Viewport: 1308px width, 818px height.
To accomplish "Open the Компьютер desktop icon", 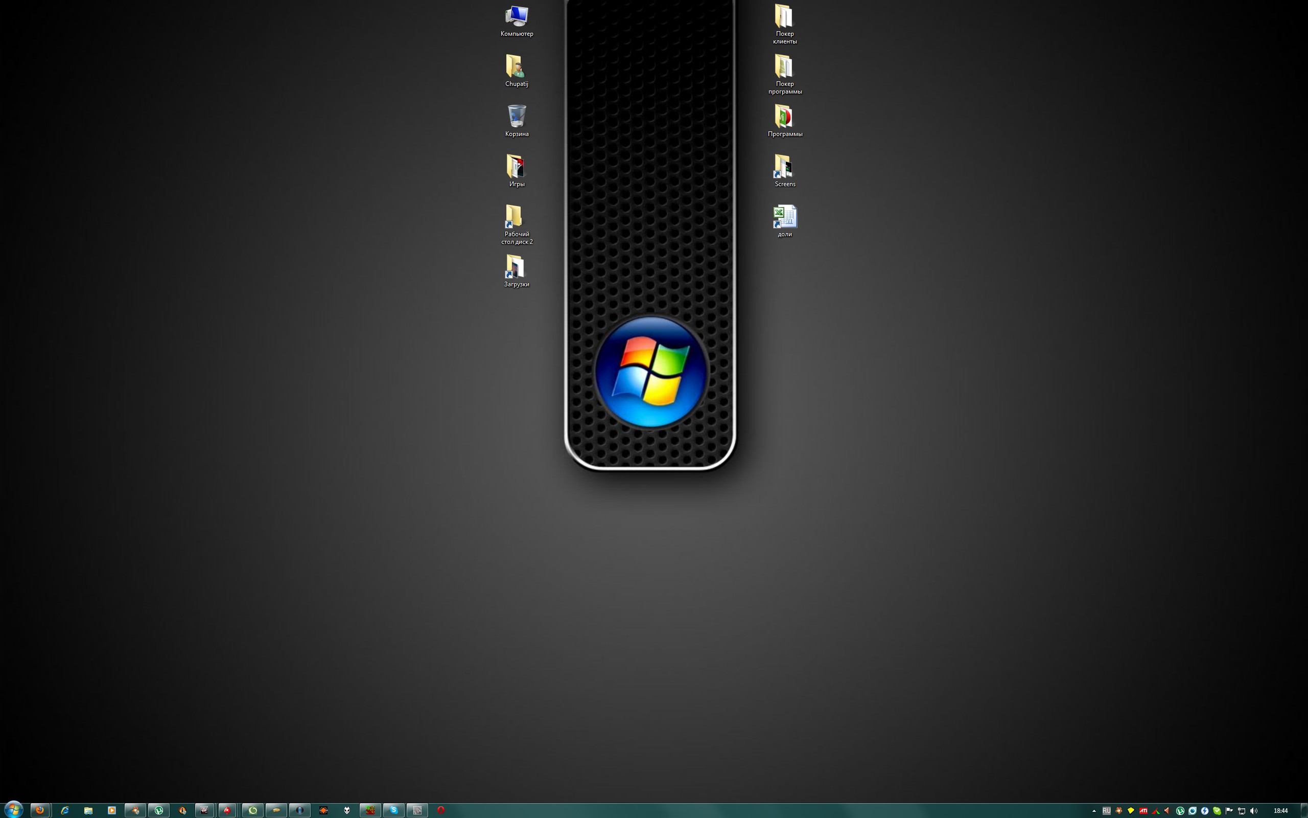I will 517,21.
